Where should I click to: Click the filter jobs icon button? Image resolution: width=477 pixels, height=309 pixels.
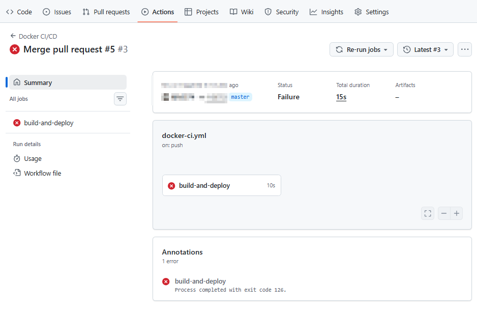[120, 99]
